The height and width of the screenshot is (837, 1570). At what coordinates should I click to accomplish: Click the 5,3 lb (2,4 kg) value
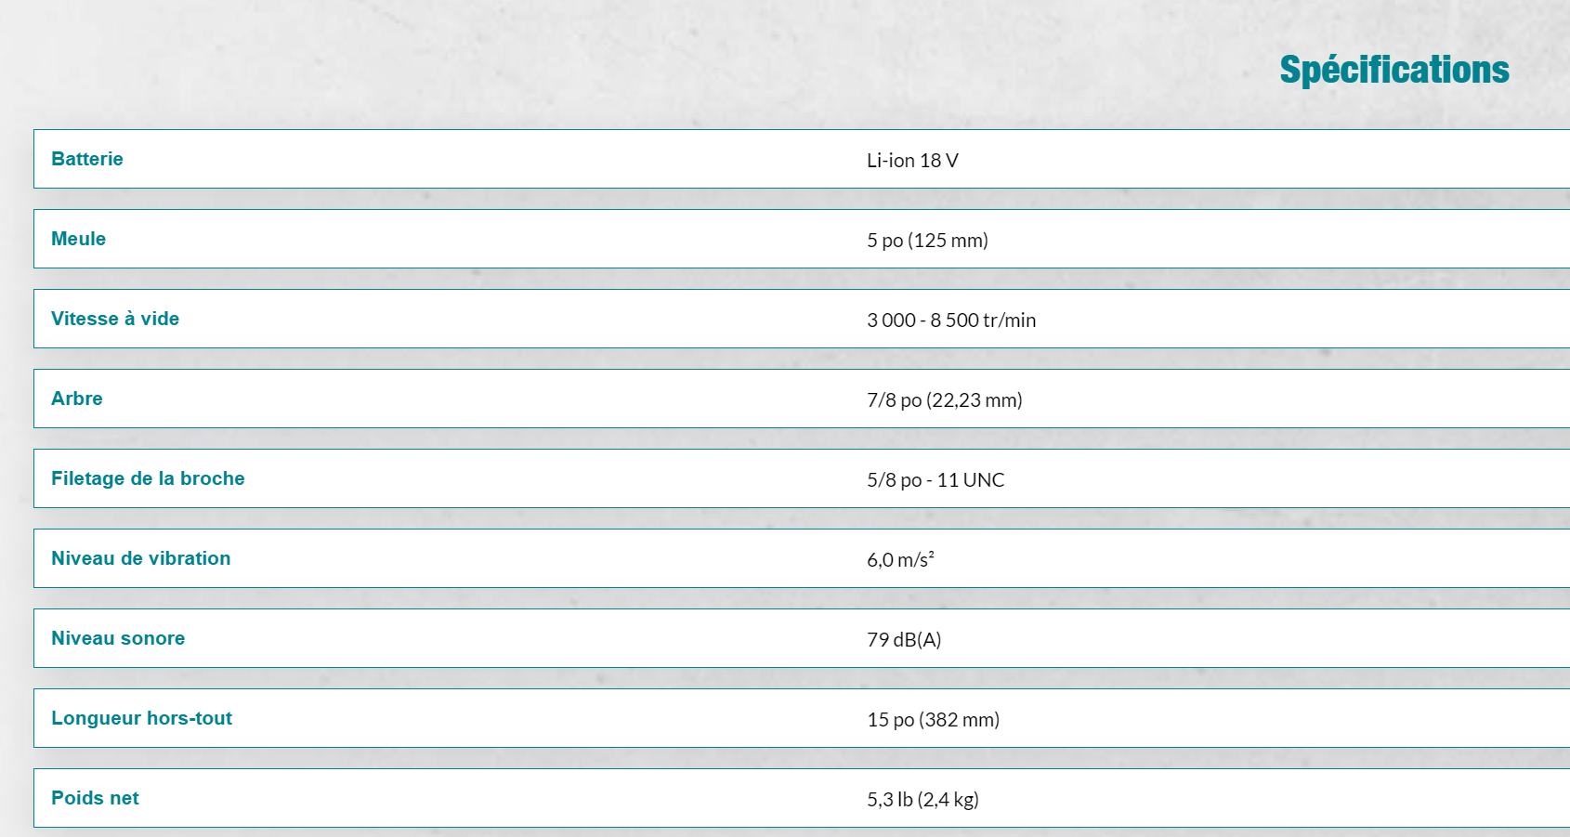922,800
